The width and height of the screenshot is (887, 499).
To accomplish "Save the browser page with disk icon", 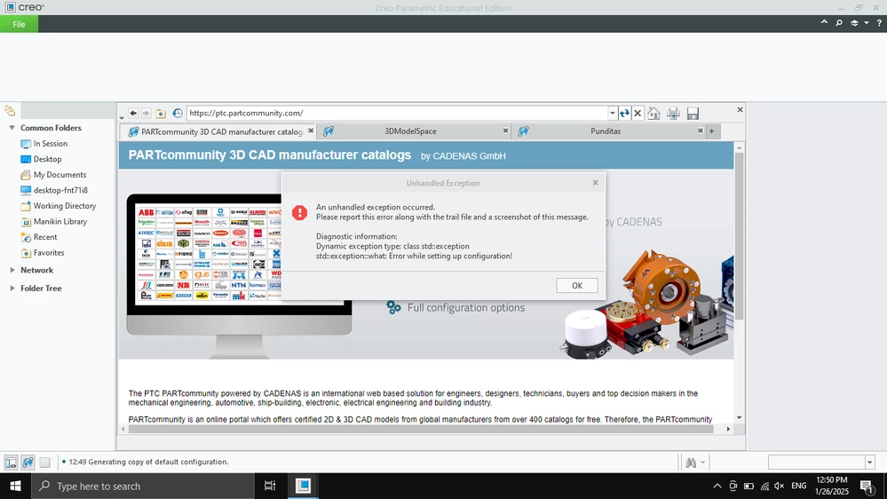I will (693, 113).
